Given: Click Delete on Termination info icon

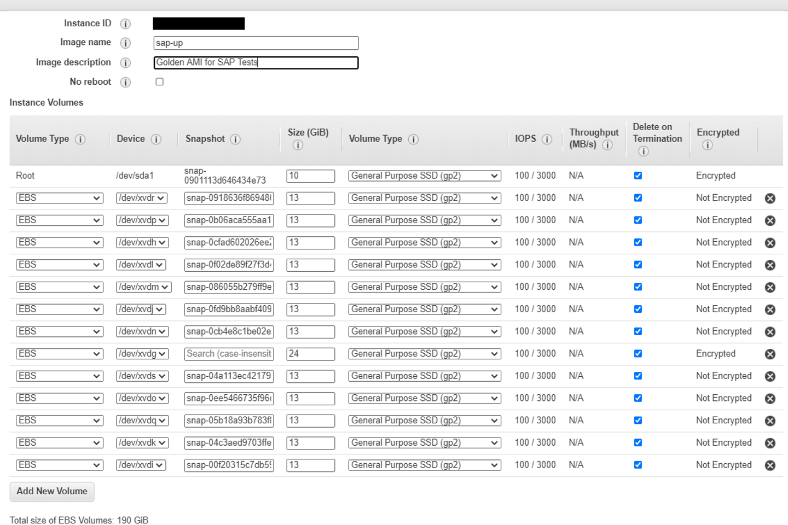Looking at the screenshot, I should [x=644, y=151].
